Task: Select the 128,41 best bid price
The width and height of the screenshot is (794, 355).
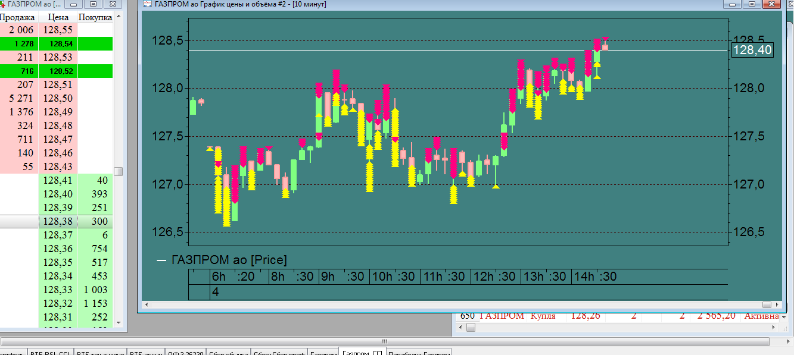Action: tap(58, 180)
